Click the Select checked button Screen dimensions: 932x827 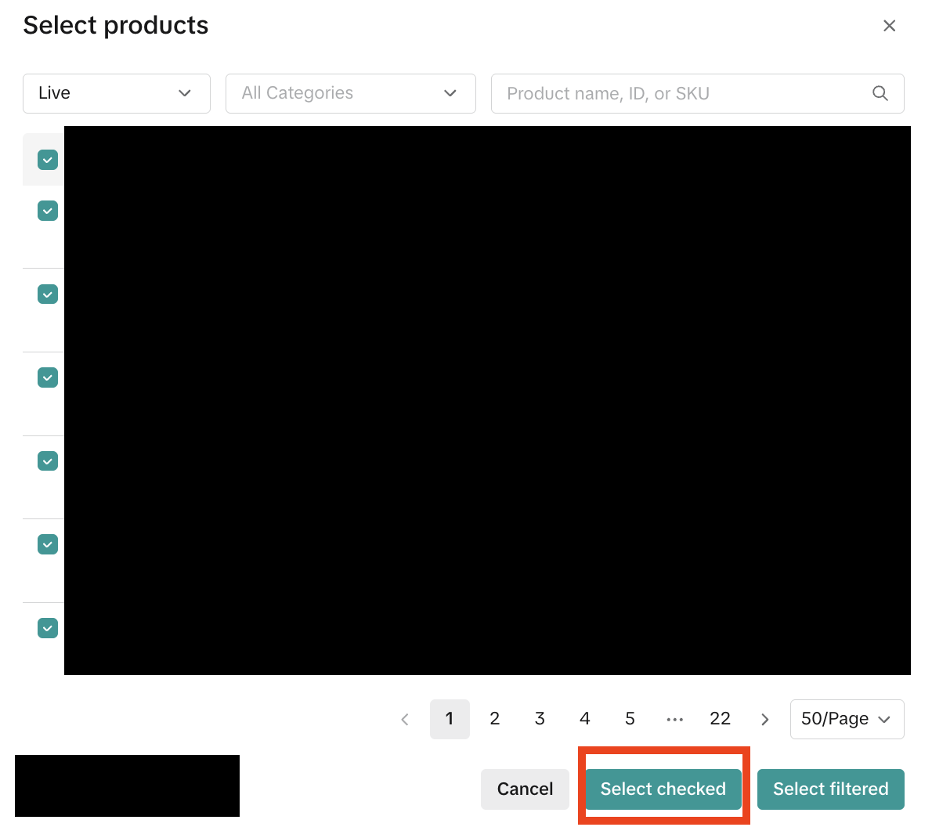pos(663,789)
